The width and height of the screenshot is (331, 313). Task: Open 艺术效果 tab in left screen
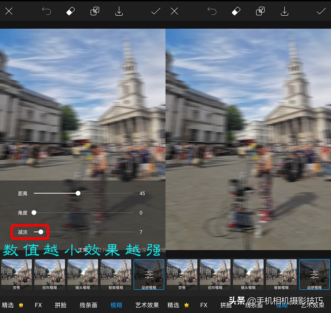147,305
